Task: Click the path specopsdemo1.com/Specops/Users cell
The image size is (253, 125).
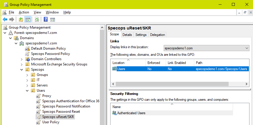Action: coord(221,69)
